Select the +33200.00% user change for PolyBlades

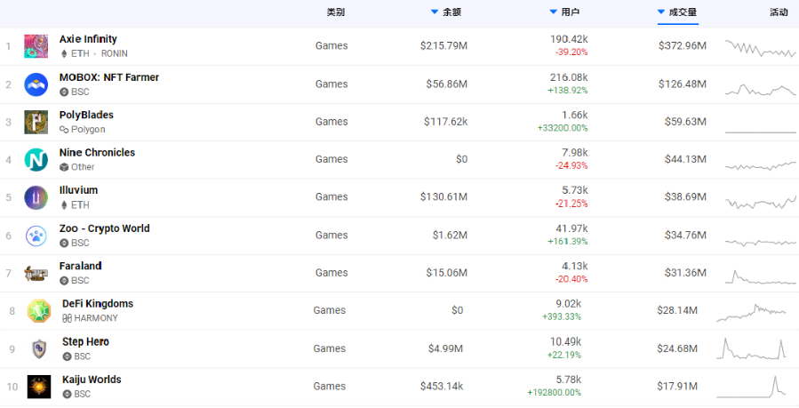[563, 128]
